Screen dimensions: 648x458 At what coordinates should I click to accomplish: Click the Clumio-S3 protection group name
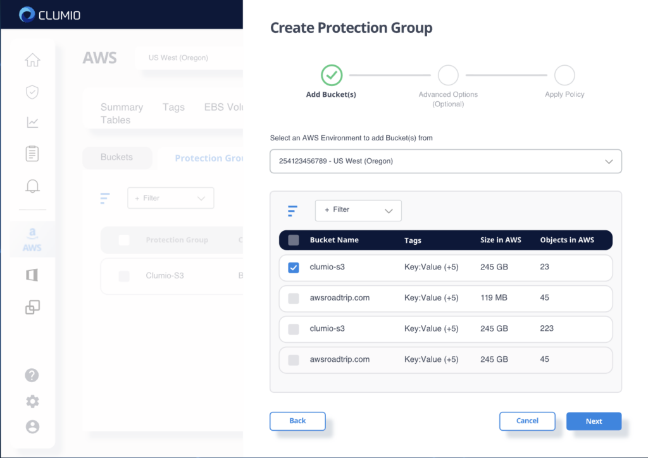coord(165,275)
